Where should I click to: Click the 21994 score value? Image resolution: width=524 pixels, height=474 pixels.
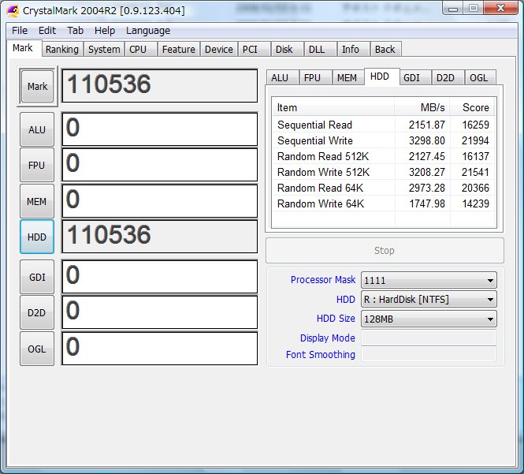pos(475,140)
